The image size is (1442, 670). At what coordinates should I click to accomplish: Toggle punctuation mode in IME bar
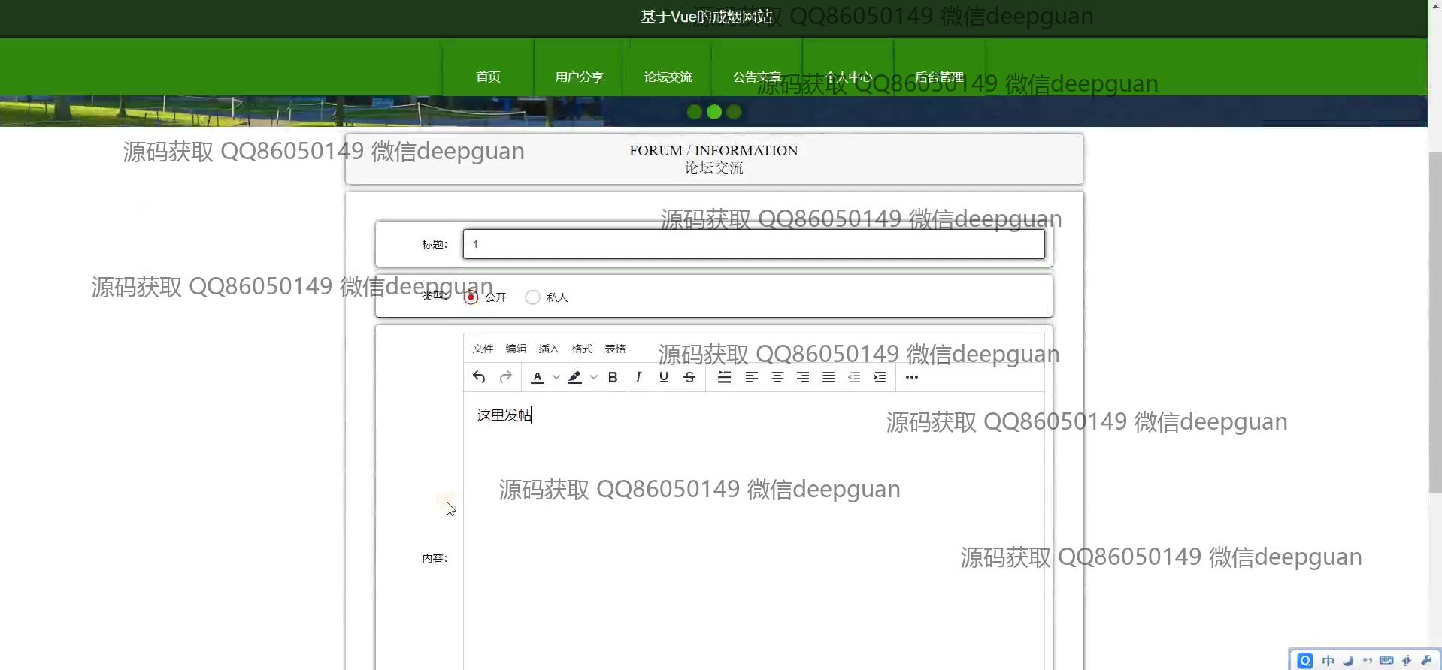click(1368, 661)
